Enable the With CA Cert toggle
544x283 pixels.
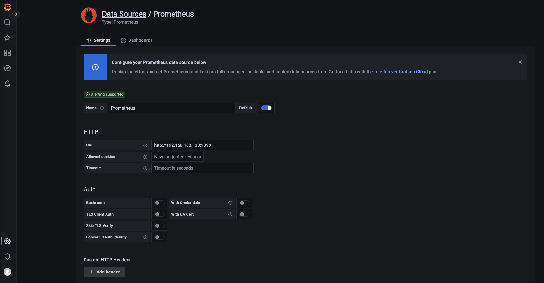tap(244, 214)
